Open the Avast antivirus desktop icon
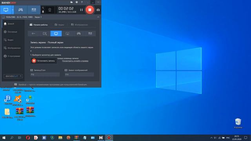251x141 pixels. 18,100
